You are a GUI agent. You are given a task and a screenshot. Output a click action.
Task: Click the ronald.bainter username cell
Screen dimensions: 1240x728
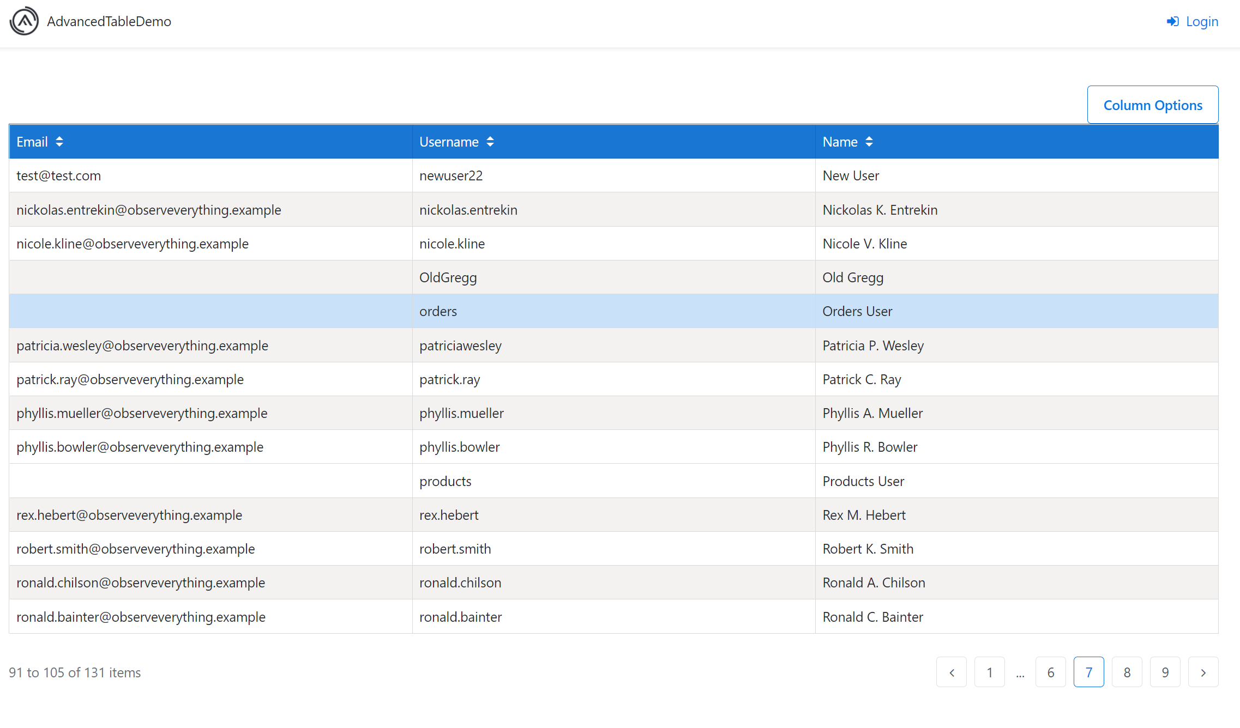pyautogui.click(x=613, y=617)
